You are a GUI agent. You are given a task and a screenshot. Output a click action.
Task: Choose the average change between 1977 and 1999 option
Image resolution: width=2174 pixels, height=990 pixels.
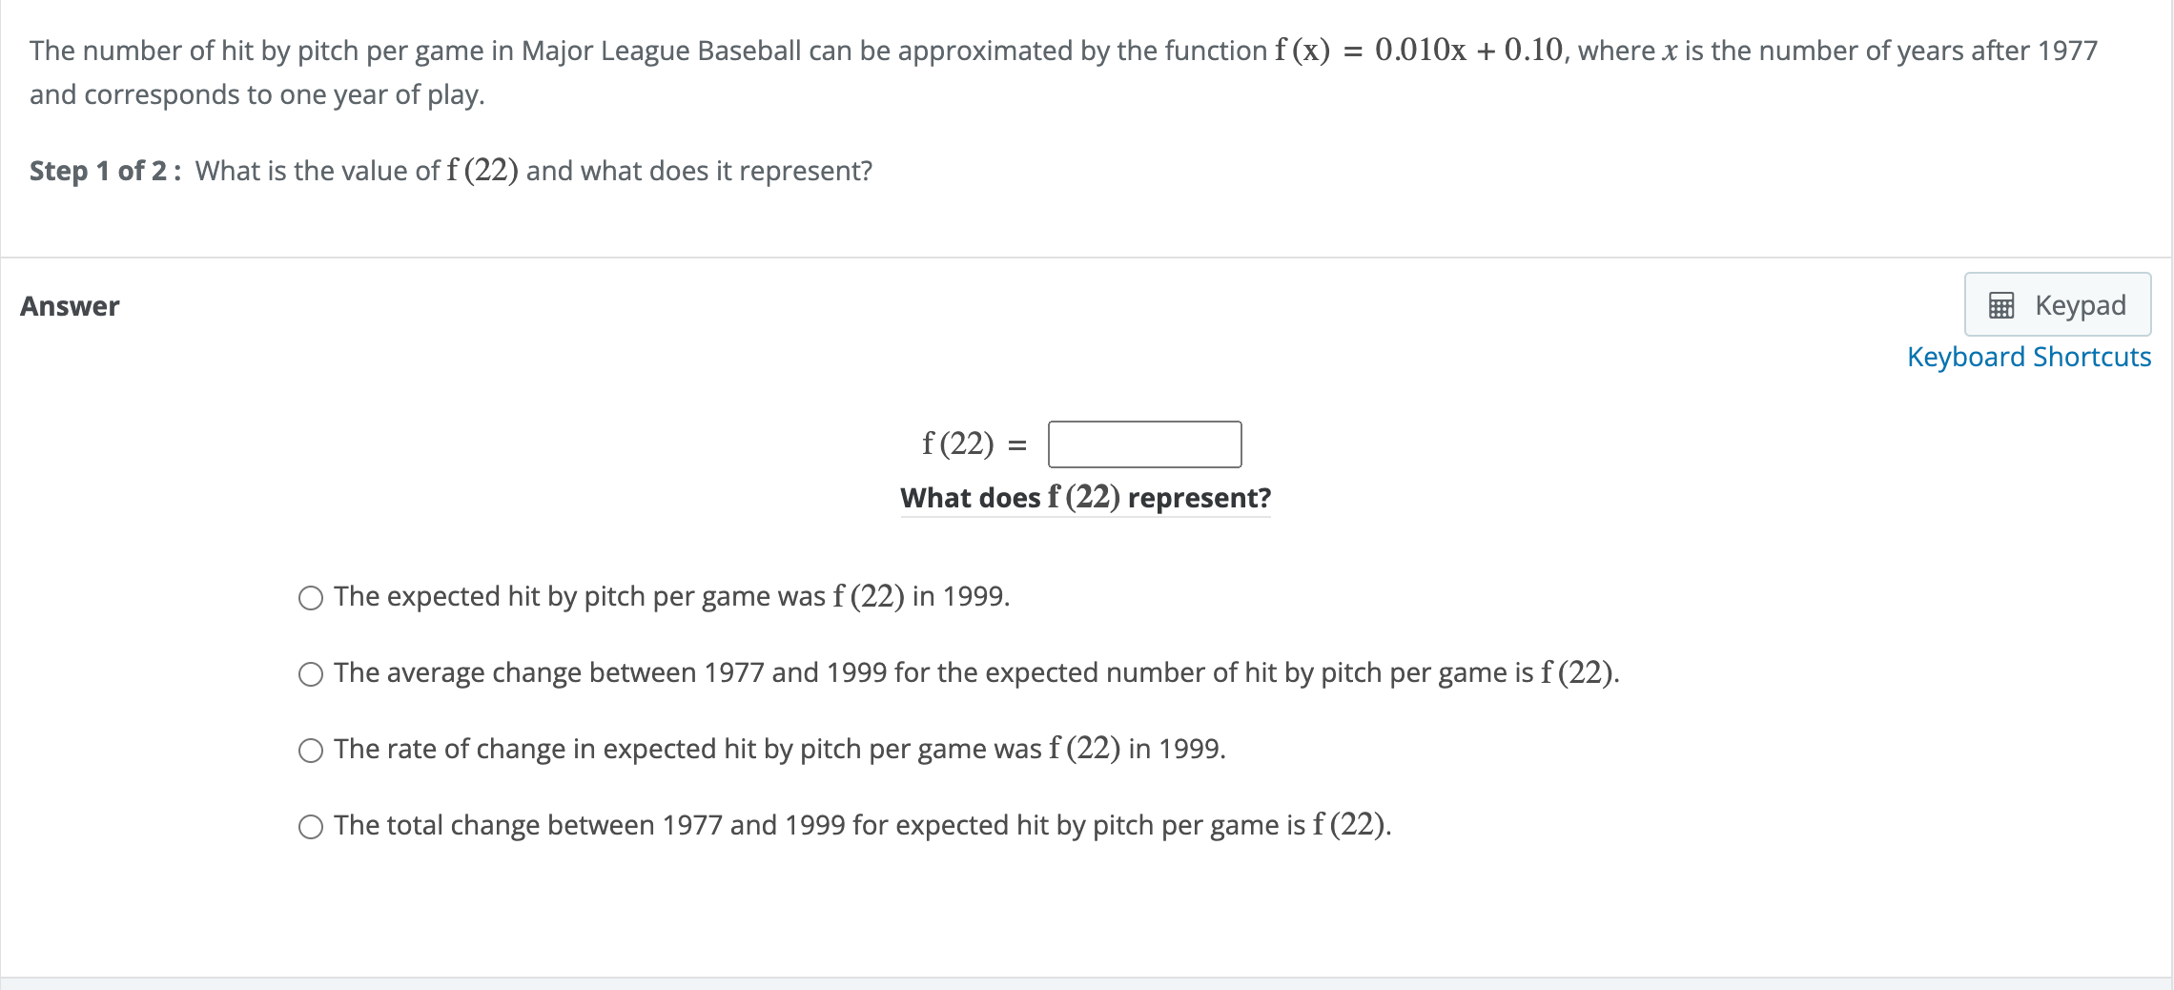pyautogui.click(x=311, y=674)
